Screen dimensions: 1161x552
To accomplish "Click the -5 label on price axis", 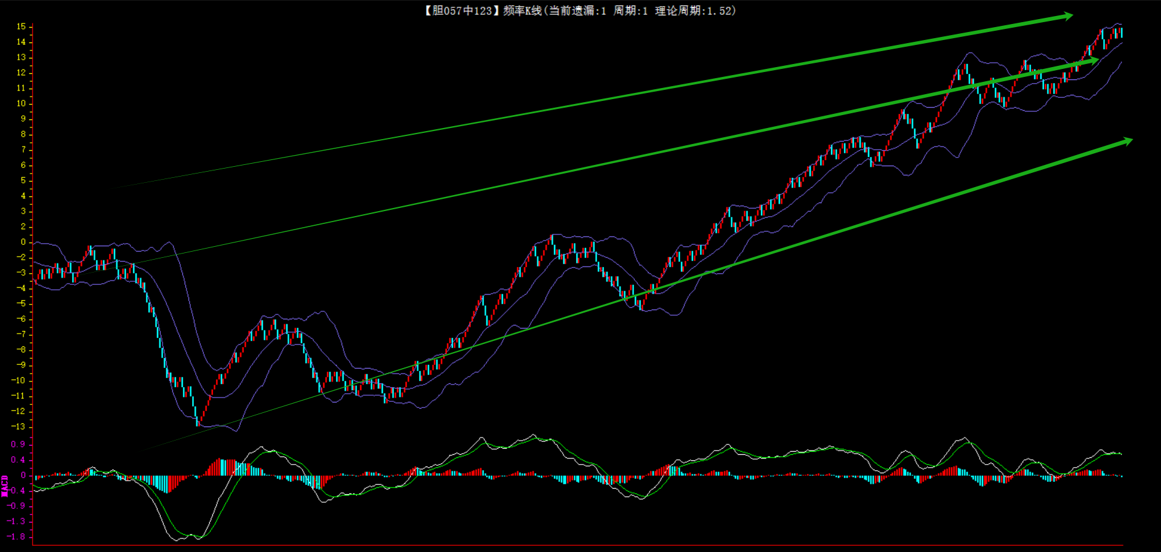I will point(21,303).
